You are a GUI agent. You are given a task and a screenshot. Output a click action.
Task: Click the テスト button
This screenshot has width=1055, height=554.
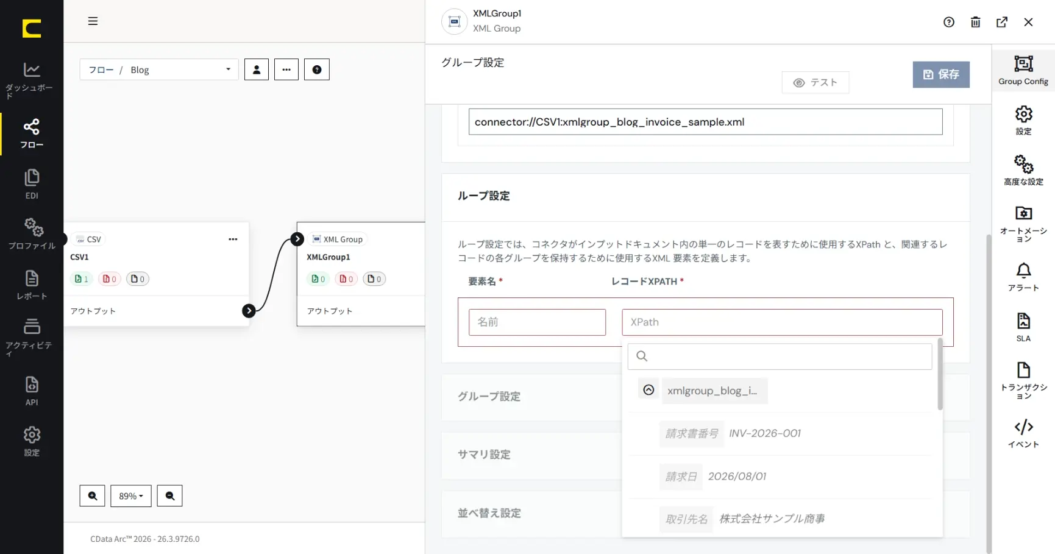click(x=815, y=82)
